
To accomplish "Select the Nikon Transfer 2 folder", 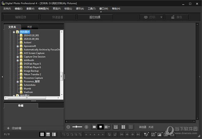I will click(x=33, y=74).
